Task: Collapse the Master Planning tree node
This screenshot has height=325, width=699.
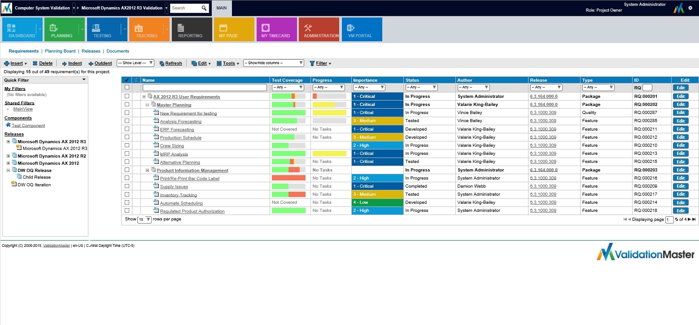Action: point(147,105)
